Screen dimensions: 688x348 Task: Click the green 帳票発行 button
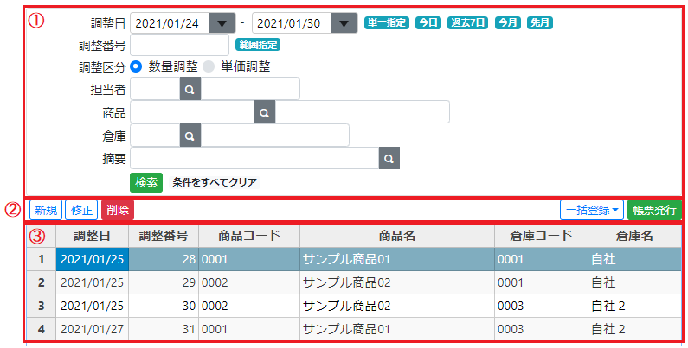tap(654, 210)
